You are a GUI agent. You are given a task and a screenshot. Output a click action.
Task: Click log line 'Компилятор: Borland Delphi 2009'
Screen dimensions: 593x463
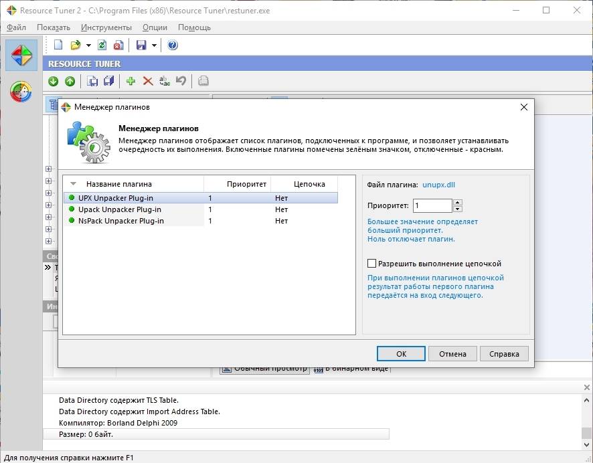pyautogui.click(x=118, y=423)
